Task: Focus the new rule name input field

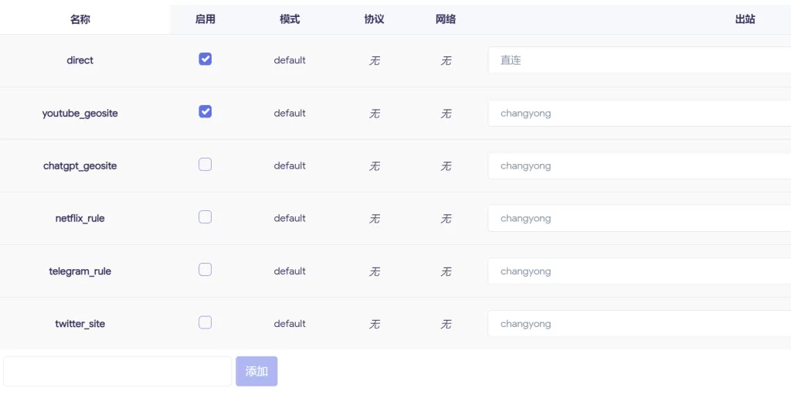Action: [117, 371]
